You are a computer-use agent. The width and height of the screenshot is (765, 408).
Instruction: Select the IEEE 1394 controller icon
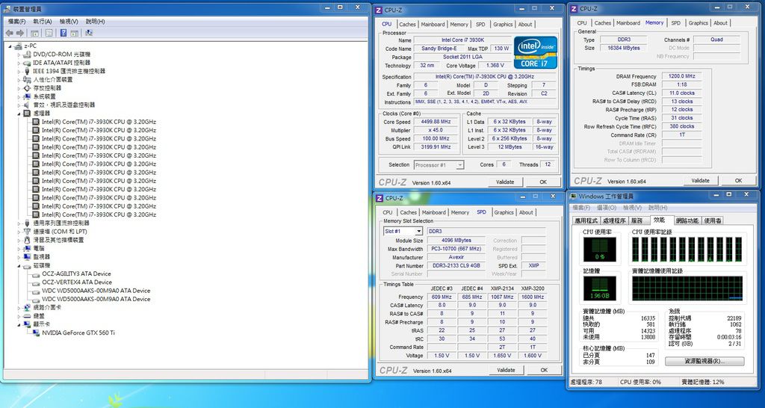tap(28, 71)
